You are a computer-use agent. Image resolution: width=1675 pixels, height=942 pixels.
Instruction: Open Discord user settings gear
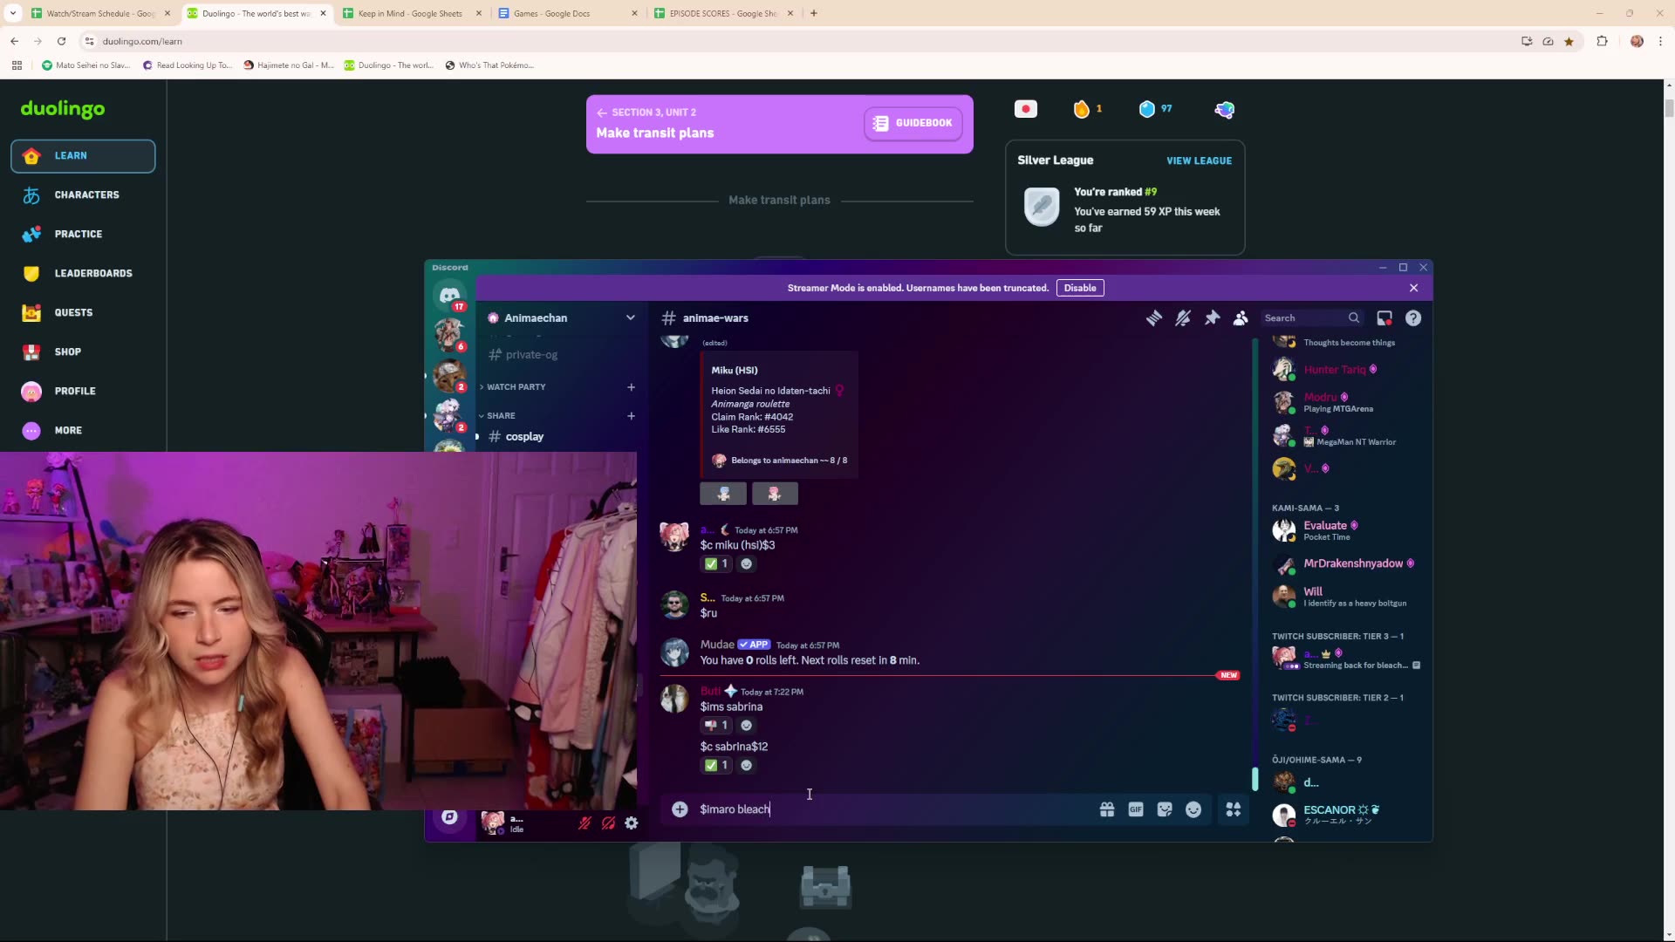(631, 823)
